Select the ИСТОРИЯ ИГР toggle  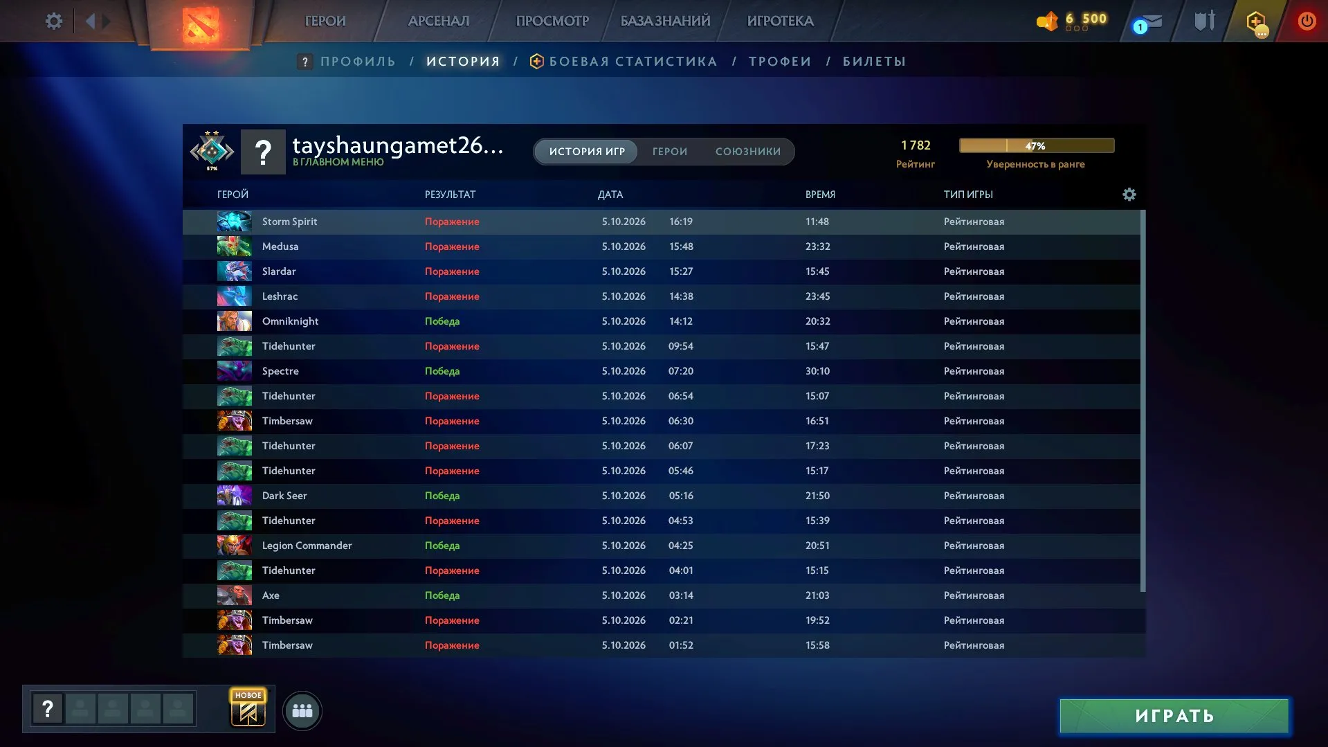pyautogui.click(x=587, y=152)
